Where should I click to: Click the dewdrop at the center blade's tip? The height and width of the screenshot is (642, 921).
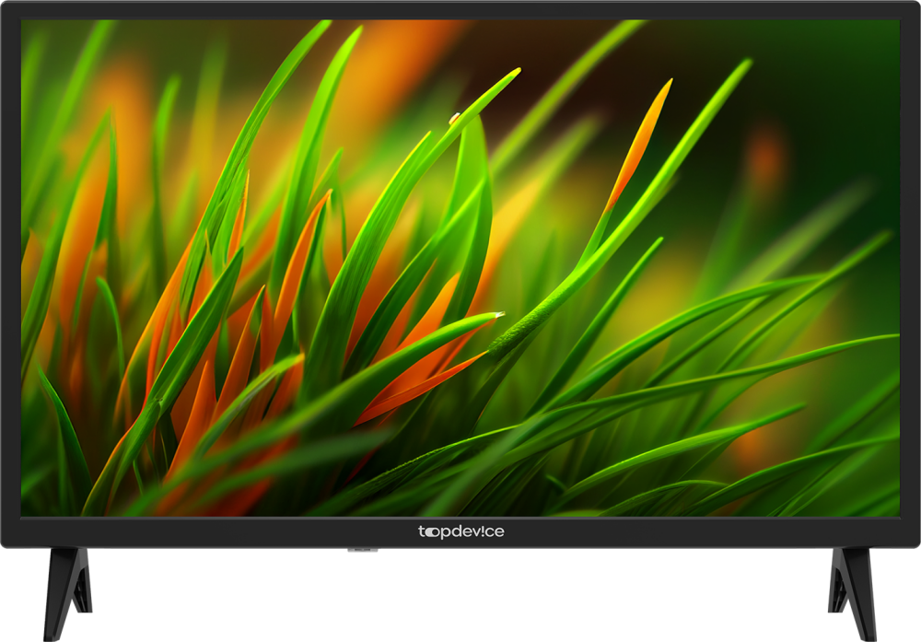[498, 315]
